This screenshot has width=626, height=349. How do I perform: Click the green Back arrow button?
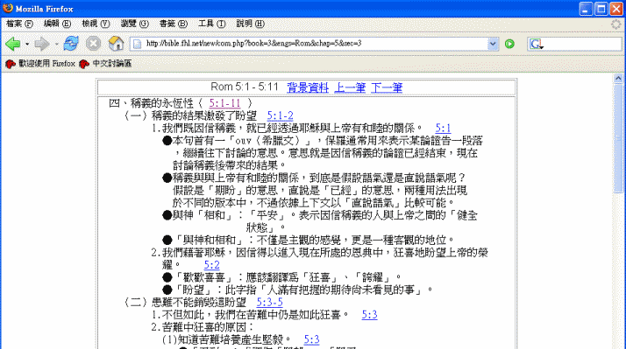pos(13,44)
